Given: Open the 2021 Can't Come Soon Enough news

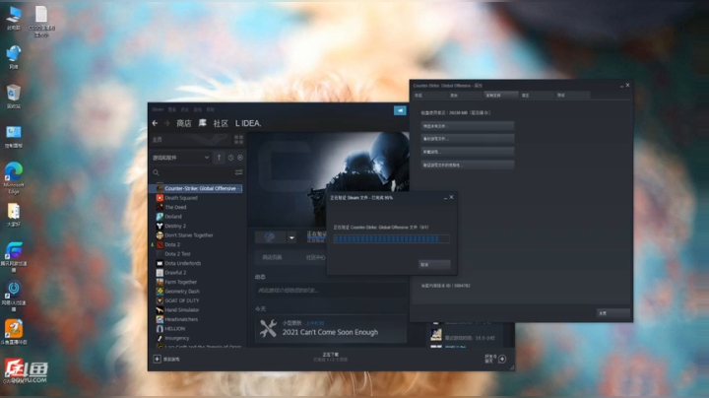Looking at the screenshot, I should pos(330,332).
